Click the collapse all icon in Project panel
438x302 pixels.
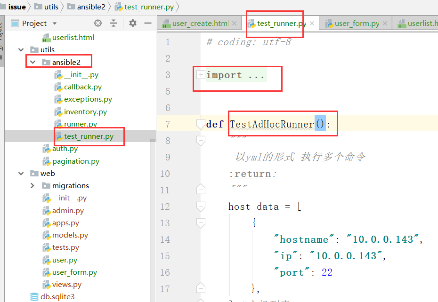[114, 23]
